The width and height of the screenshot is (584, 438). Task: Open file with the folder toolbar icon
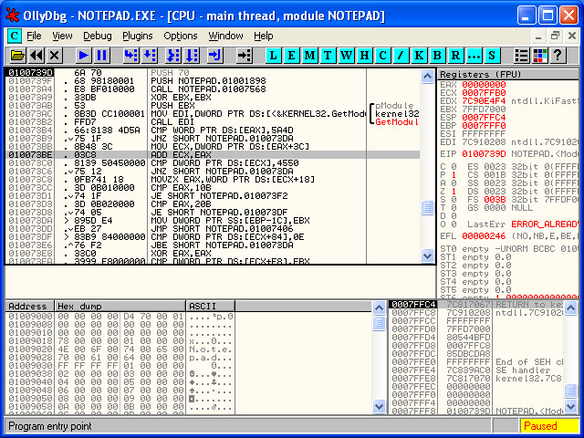coord(17,56)
